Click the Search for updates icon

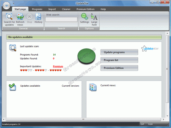(9, 16)
